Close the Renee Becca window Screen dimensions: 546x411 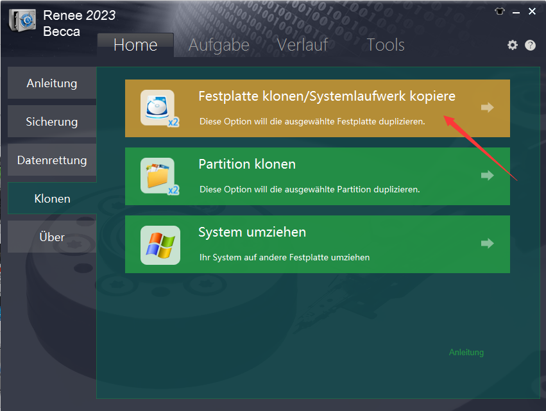pyautogui.click(x=532, y=12)
